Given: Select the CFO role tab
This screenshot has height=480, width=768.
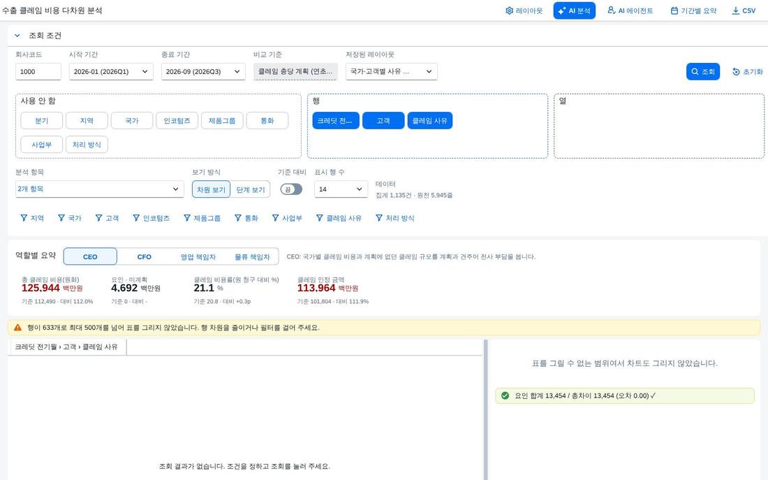Looking at the screenshot, I should tap(144, 256).
